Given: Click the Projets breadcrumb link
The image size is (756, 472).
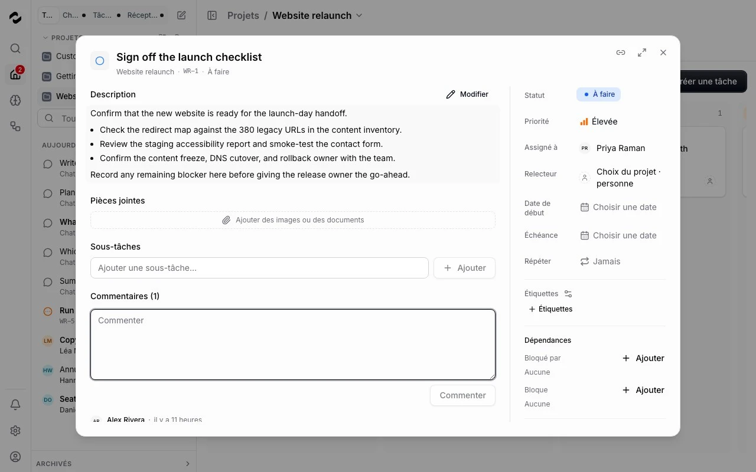Looking at the screenshot, I should (x=243, y=15).
